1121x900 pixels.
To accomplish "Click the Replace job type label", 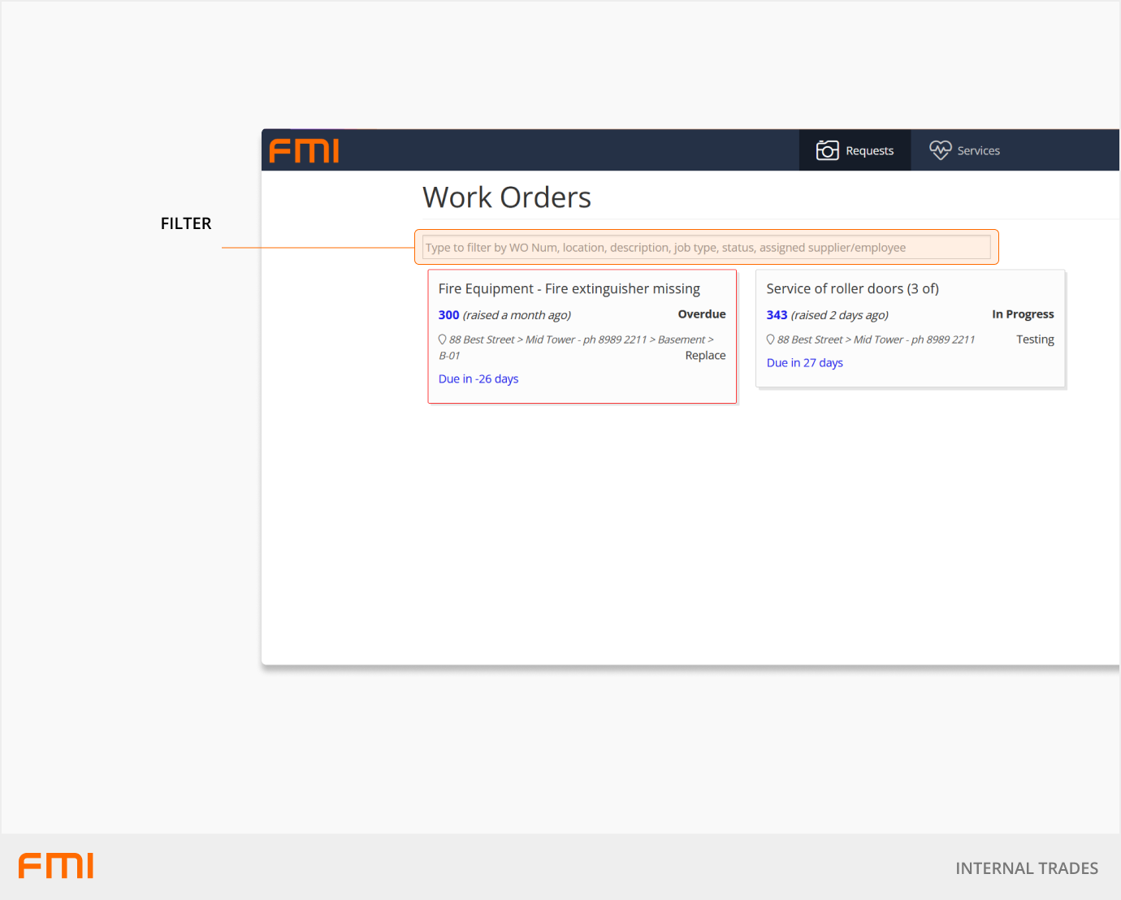I will click(x=705, y=356).
